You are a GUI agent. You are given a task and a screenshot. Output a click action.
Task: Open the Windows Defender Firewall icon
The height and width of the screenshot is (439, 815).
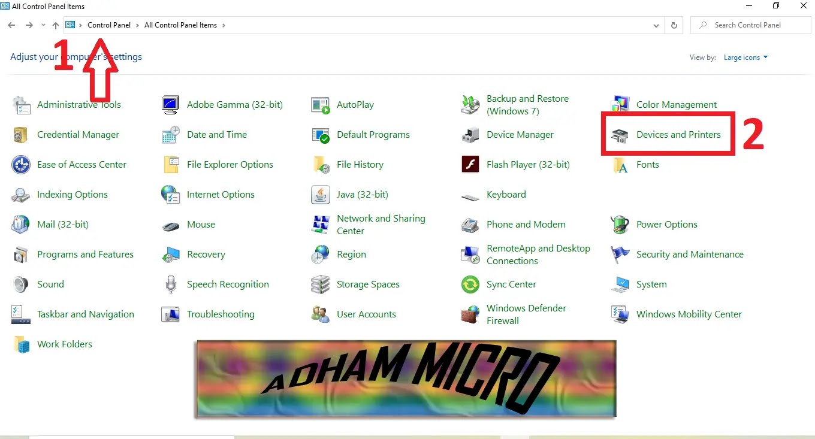(470, 314)
